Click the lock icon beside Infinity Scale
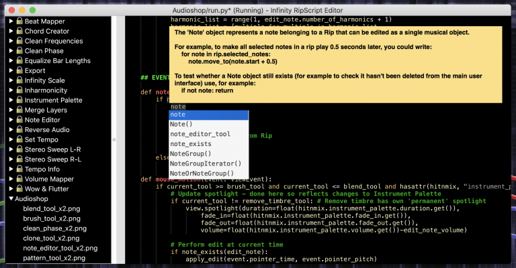 click(x=19, y=80)
